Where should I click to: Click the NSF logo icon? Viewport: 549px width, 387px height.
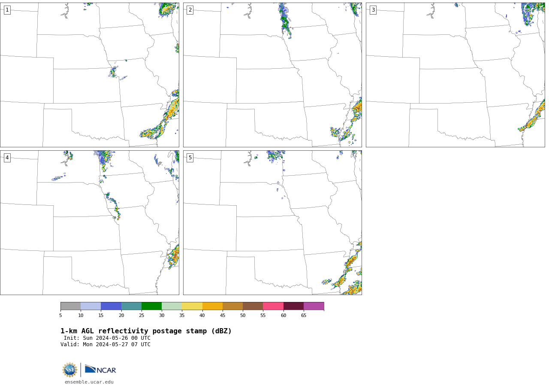point(70,370)
